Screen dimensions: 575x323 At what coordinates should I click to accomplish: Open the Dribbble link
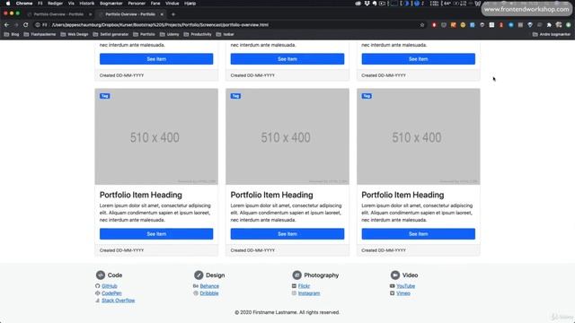pyautogui.click(x=209, y=293)
